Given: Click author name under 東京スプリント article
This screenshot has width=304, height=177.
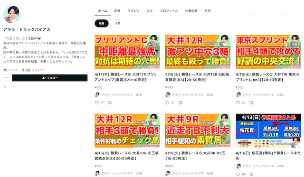Looking at the screenshot, I should click(x=258, y=95).
